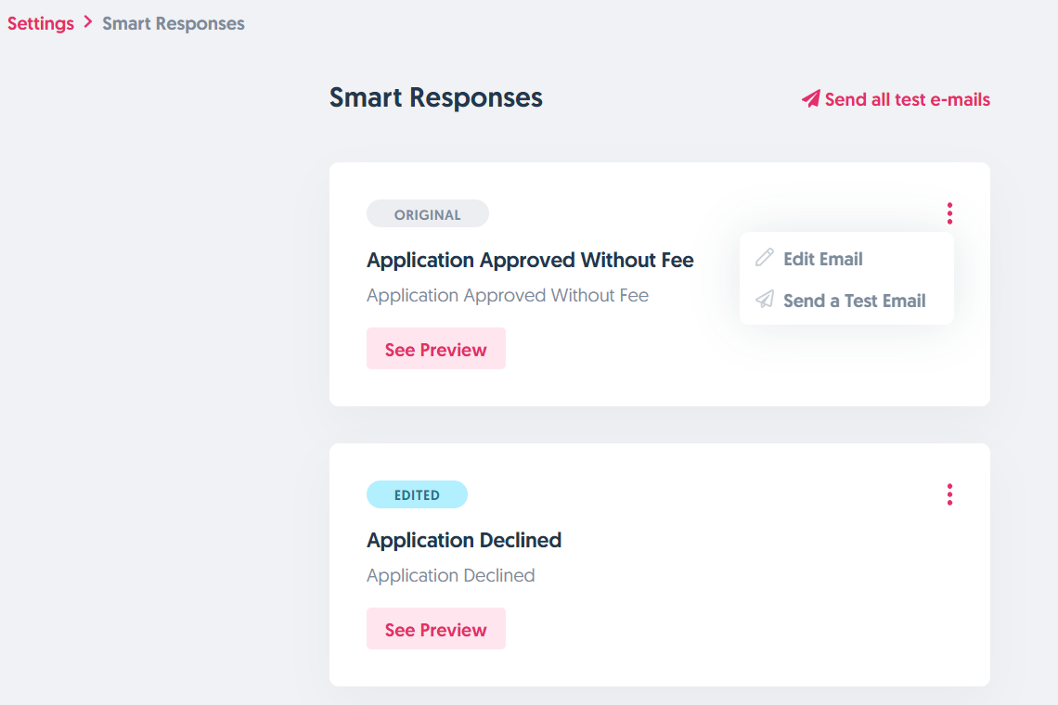Image resolution: width=1058 pixels, height=705 pixels.
Task: Click the Application Approved Without Fee gray subtitle
Action: (507, 296)
